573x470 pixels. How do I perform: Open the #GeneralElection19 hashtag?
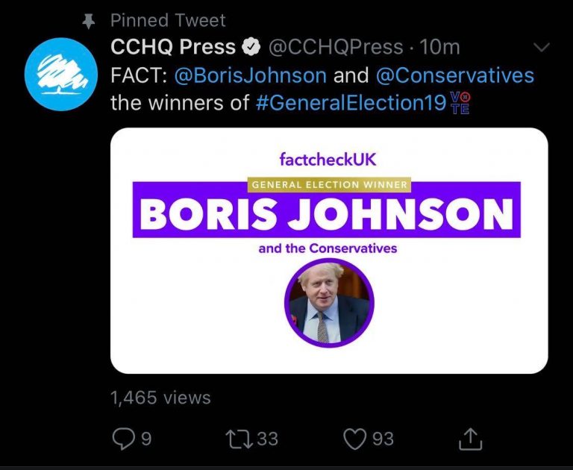[350, 103]
